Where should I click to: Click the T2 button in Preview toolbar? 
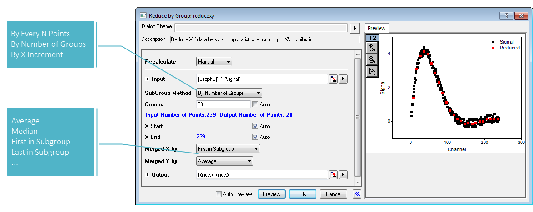372,38
